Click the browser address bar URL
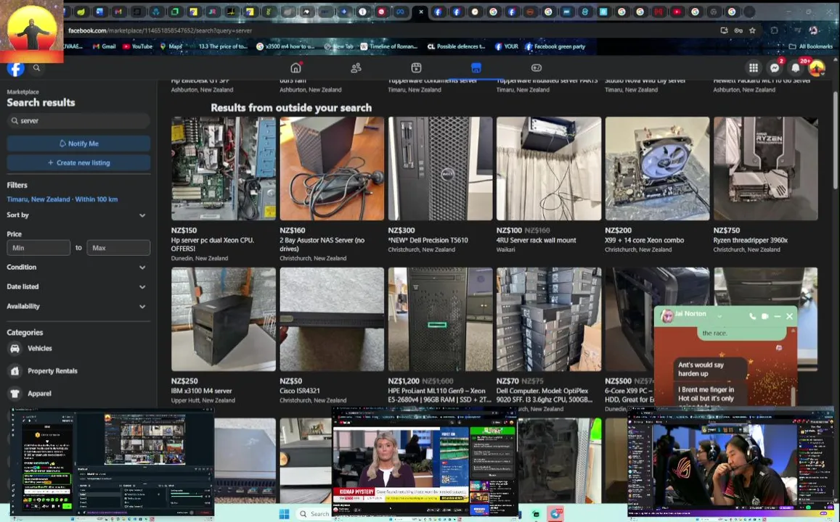 pyautogui.click(x=160, y=30)
